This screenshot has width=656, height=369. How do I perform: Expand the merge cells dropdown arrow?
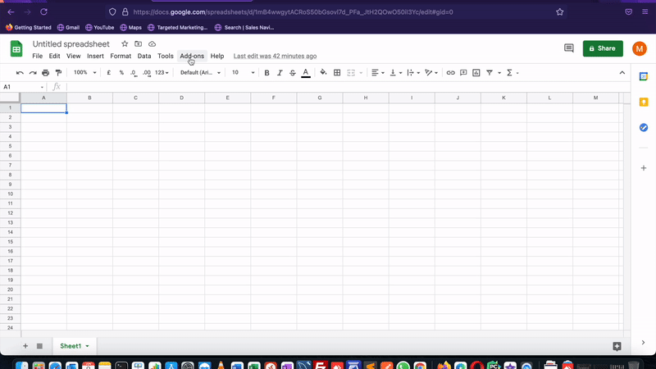click(x=361, y=73)
